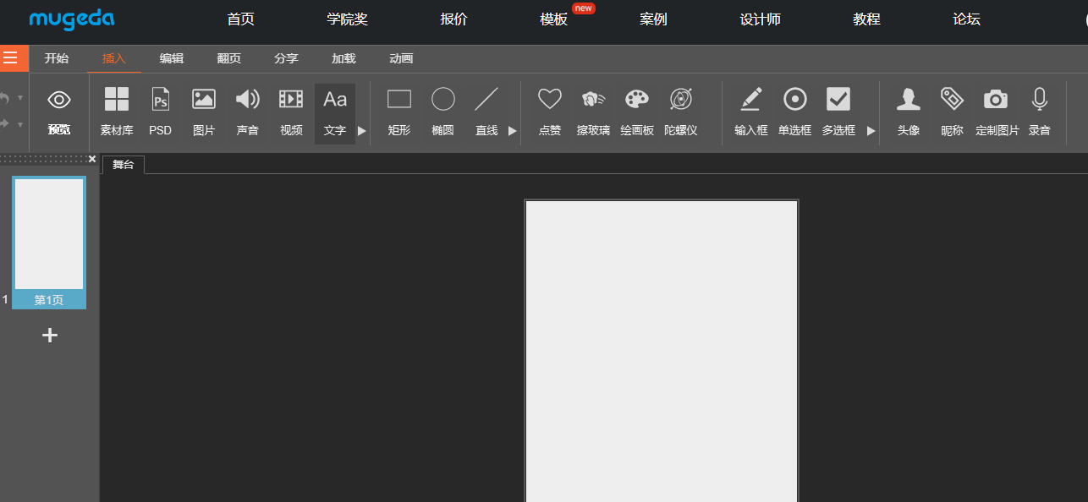Click the redo arrow icon
This screenshot has height=502, width=1088.
(x=4, y=123)
